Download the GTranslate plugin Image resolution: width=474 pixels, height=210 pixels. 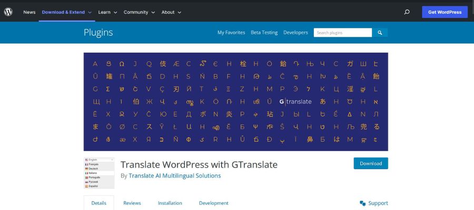pos(371,163)
